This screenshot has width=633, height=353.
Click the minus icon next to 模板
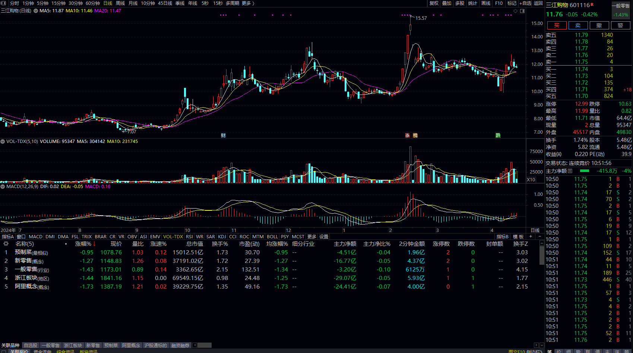539,236
